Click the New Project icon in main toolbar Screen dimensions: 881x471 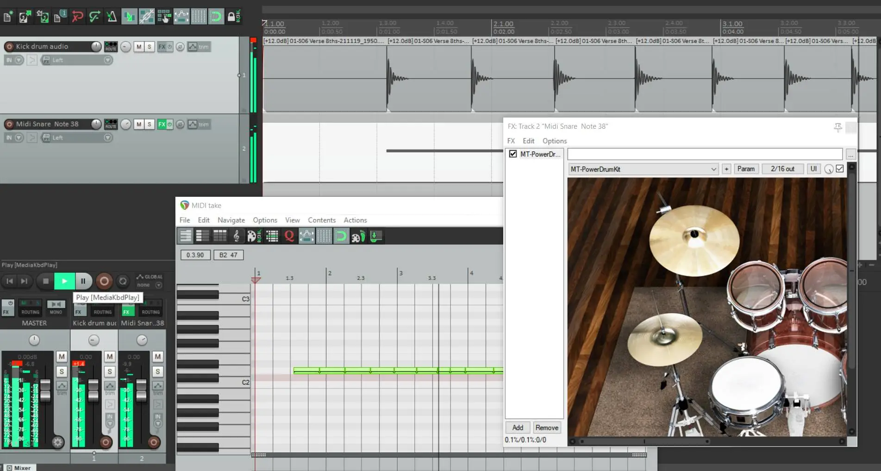tap(8, 17)
